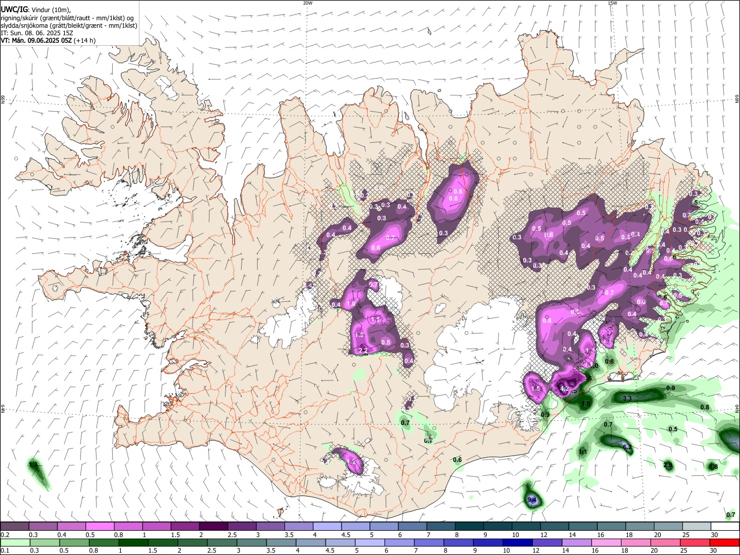The width and height of the screenshot is (740, 555).
Task: Click the '6.2' precipitation value on map
Action: [627, 447]
